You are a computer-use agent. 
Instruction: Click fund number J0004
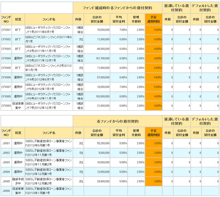pos(6,172)
